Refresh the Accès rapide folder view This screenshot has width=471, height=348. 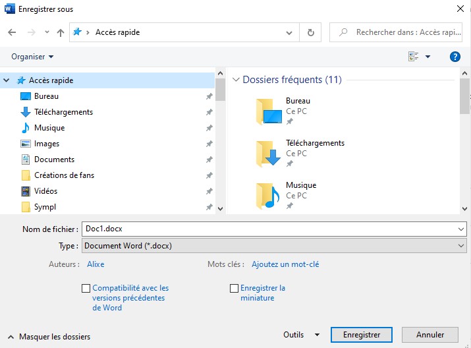311,32
